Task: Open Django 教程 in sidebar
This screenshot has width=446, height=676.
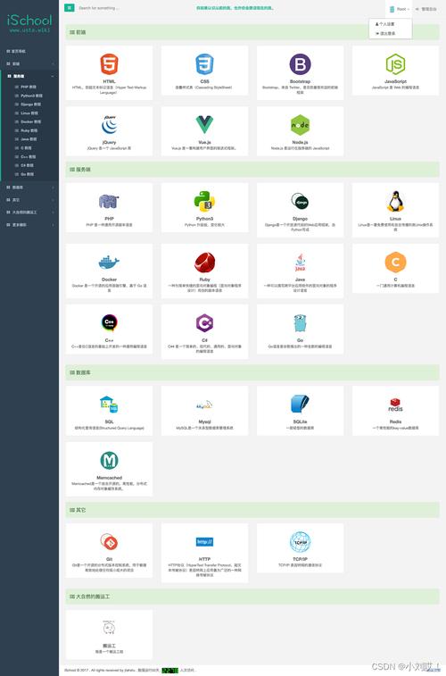Action: pos(29,104)
